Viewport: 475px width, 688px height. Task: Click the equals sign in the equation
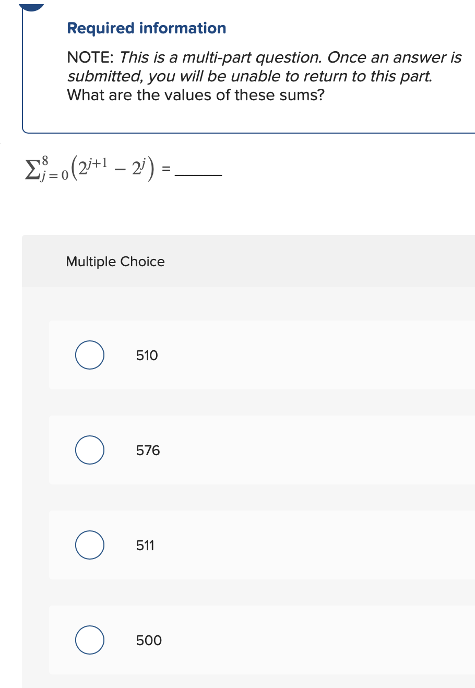pyautogui.click(x=166, y=169)
